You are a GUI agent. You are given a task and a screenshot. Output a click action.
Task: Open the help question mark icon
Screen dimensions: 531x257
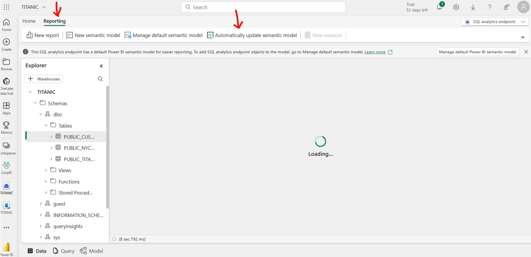click(489, 7)
